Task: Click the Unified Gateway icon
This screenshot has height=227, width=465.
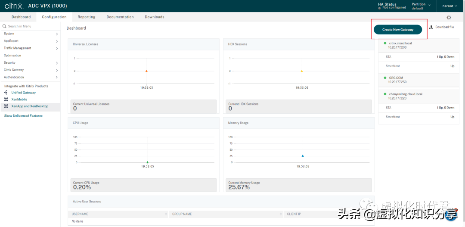Action: (6, 93)
